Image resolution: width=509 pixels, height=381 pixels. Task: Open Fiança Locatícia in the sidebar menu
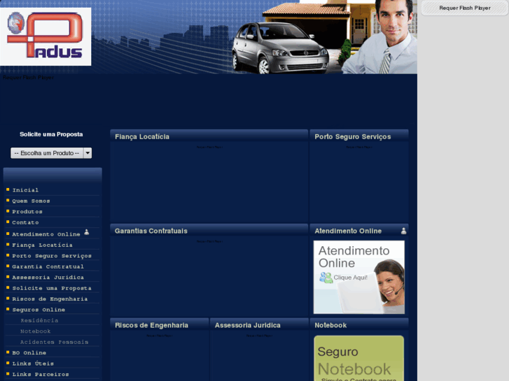click(42, 245)
